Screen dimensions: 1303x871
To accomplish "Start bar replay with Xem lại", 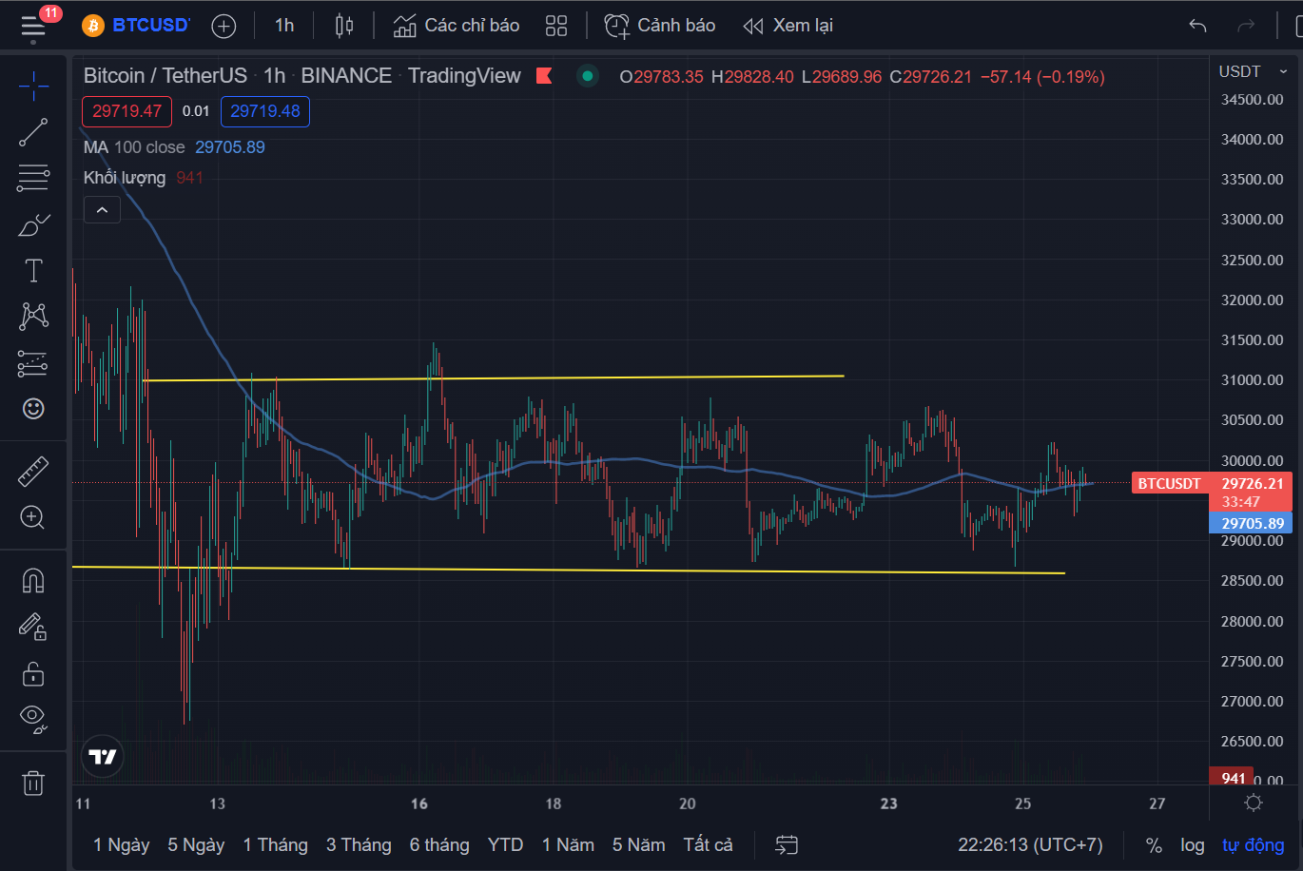I will click(788, 26).
